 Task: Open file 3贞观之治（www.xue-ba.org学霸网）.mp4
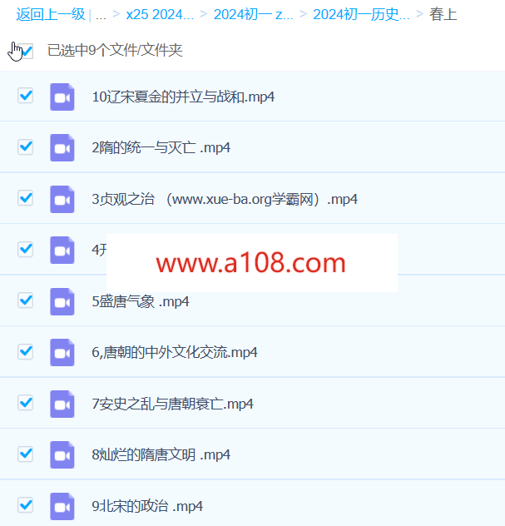(x=225, y=199)
